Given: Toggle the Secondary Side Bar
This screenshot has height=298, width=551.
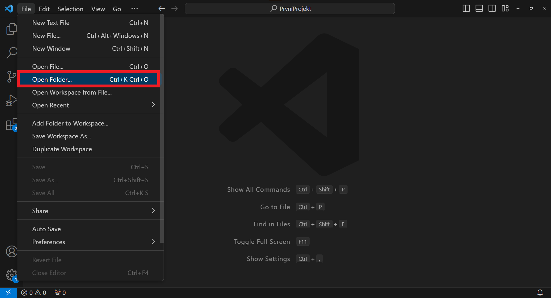Looking at the screenshot, I should [492, 9].
